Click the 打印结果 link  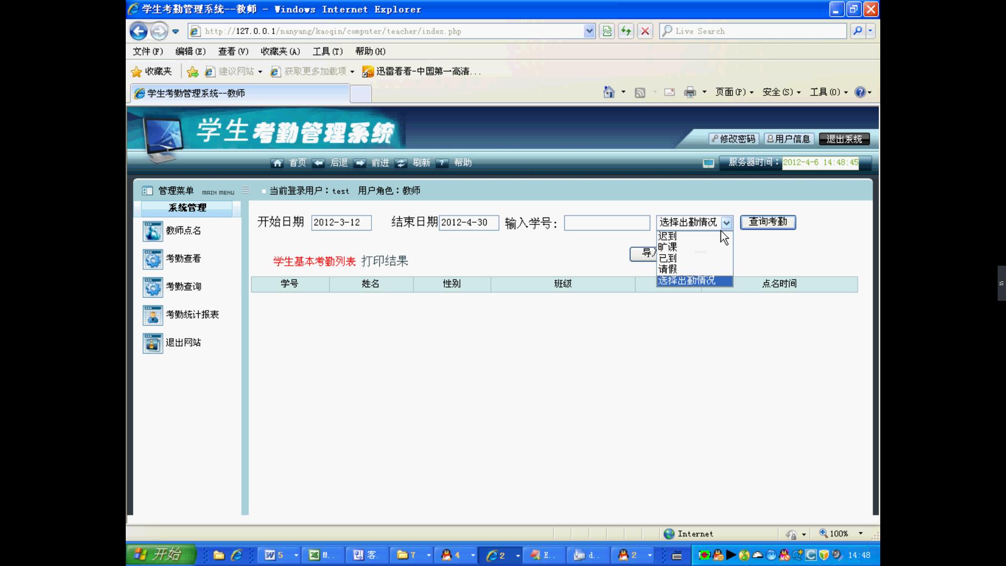[x=385, y=261]
